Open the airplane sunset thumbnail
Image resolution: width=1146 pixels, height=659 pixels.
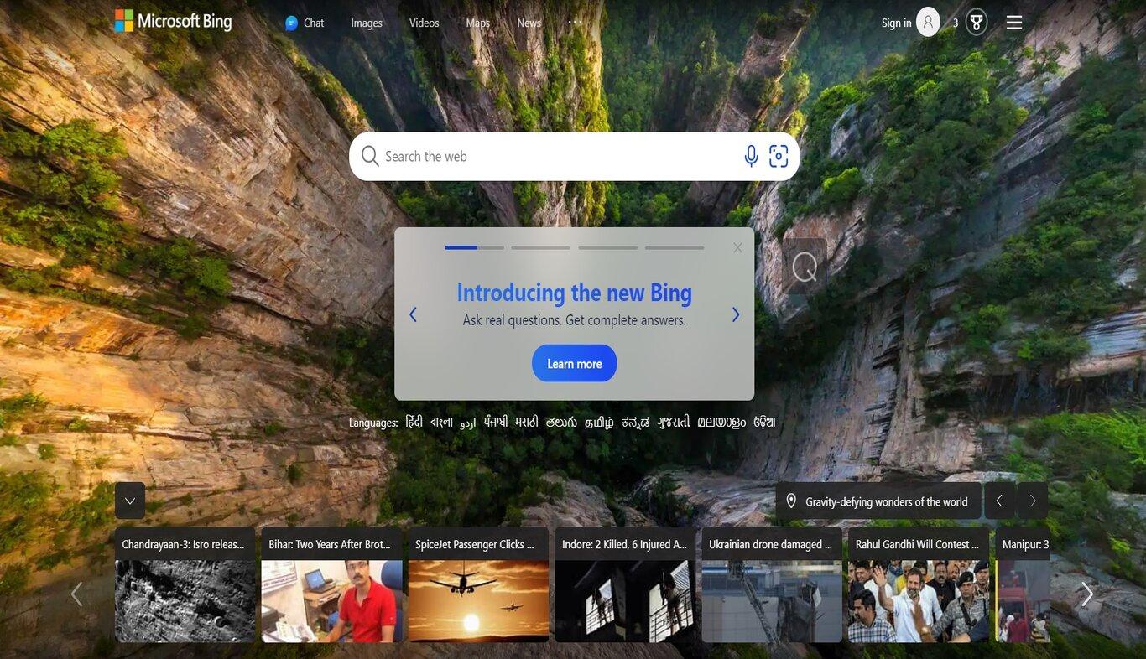[479, 601]
